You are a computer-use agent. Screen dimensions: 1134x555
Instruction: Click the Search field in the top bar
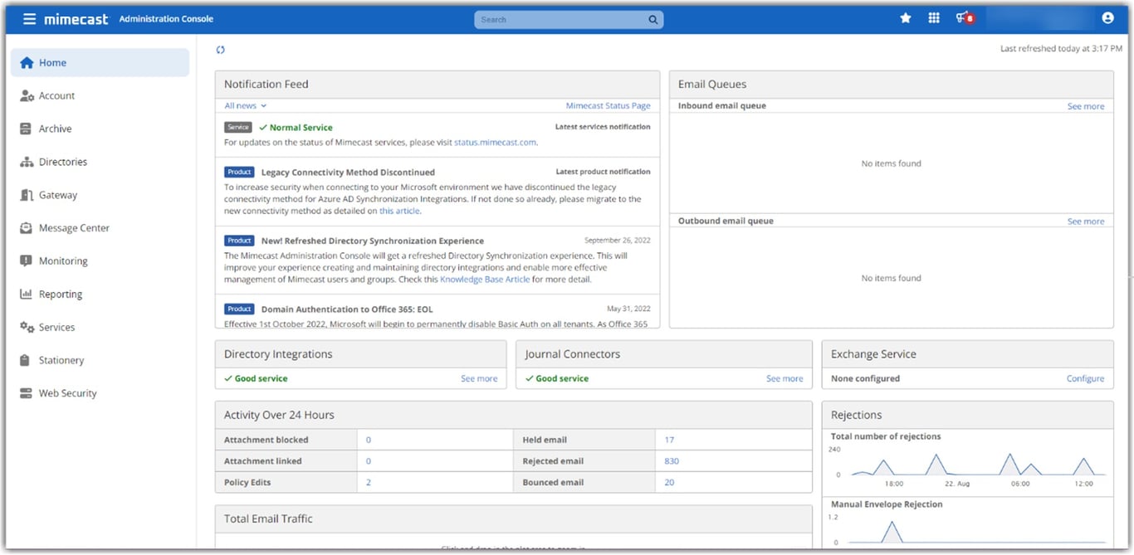point(569,18)
